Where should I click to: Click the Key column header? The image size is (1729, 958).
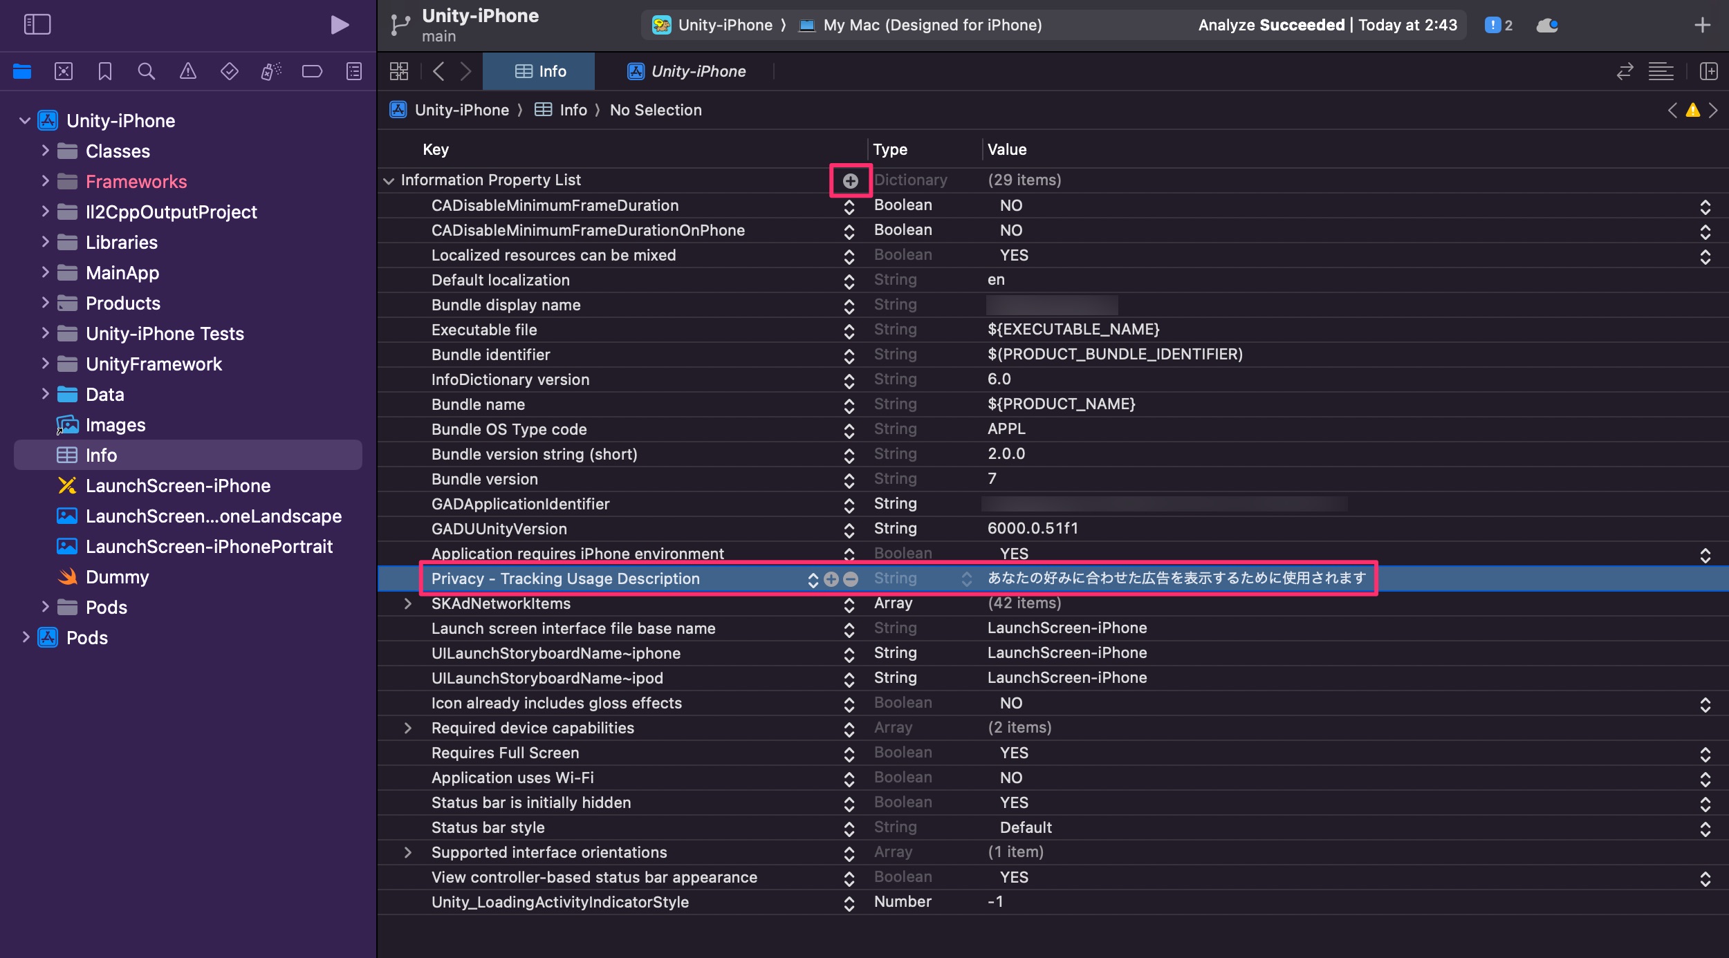436,149
